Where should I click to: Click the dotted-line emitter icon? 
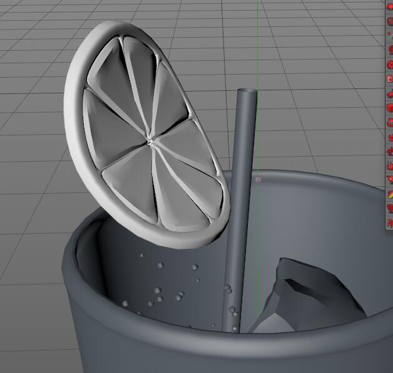point(389,36)
